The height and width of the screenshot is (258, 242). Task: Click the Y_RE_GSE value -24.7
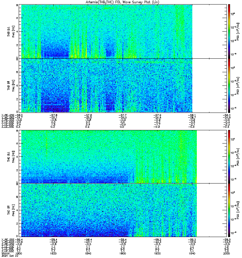[19, 118]
